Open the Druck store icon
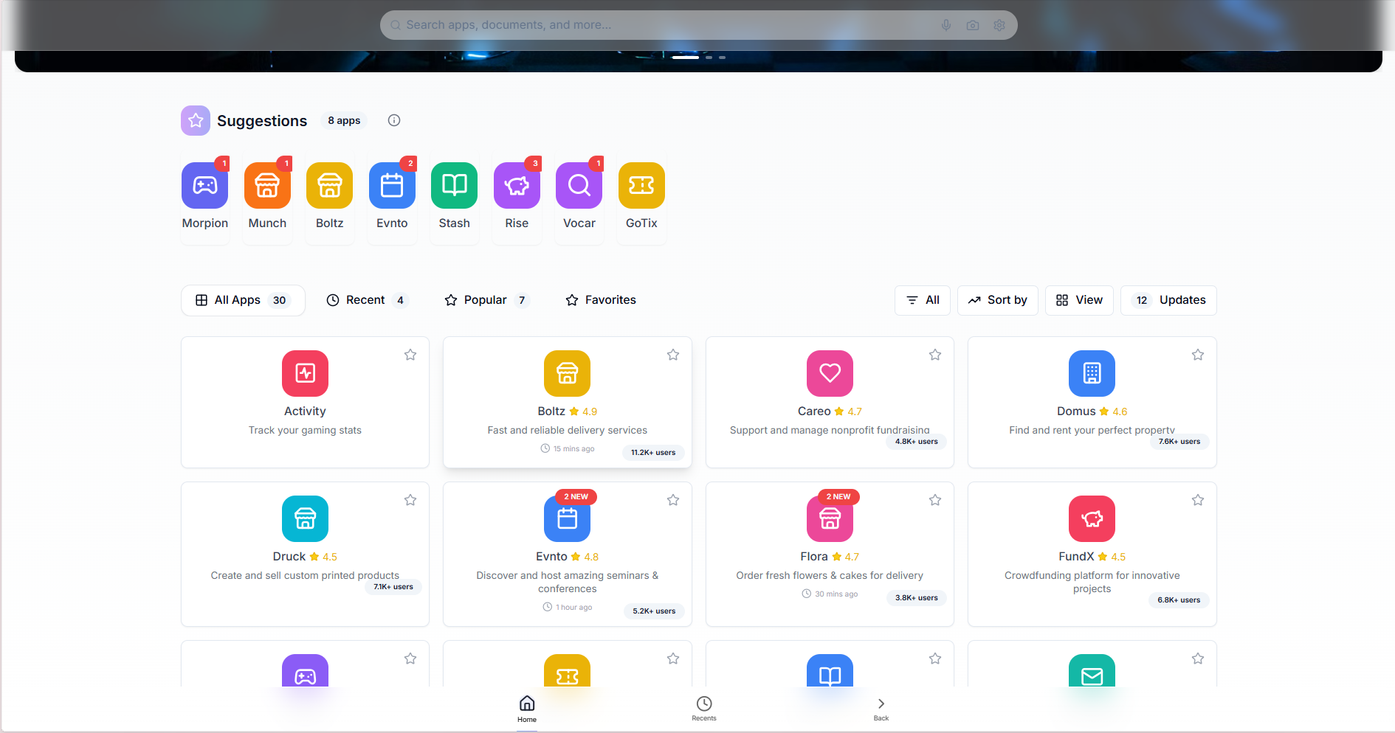 (x=305, y=518)
